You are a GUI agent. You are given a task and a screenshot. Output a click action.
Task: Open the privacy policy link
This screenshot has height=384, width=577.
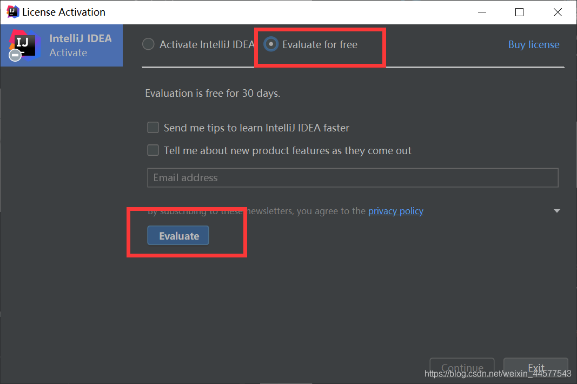point(395,211)
